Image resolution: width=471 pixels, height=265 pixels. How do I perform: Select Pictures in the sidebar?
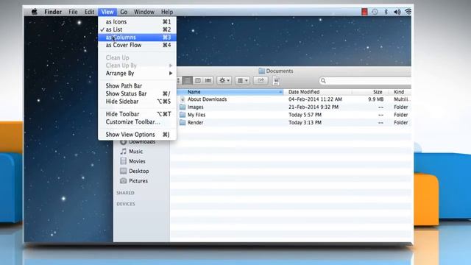pos(138,181)
